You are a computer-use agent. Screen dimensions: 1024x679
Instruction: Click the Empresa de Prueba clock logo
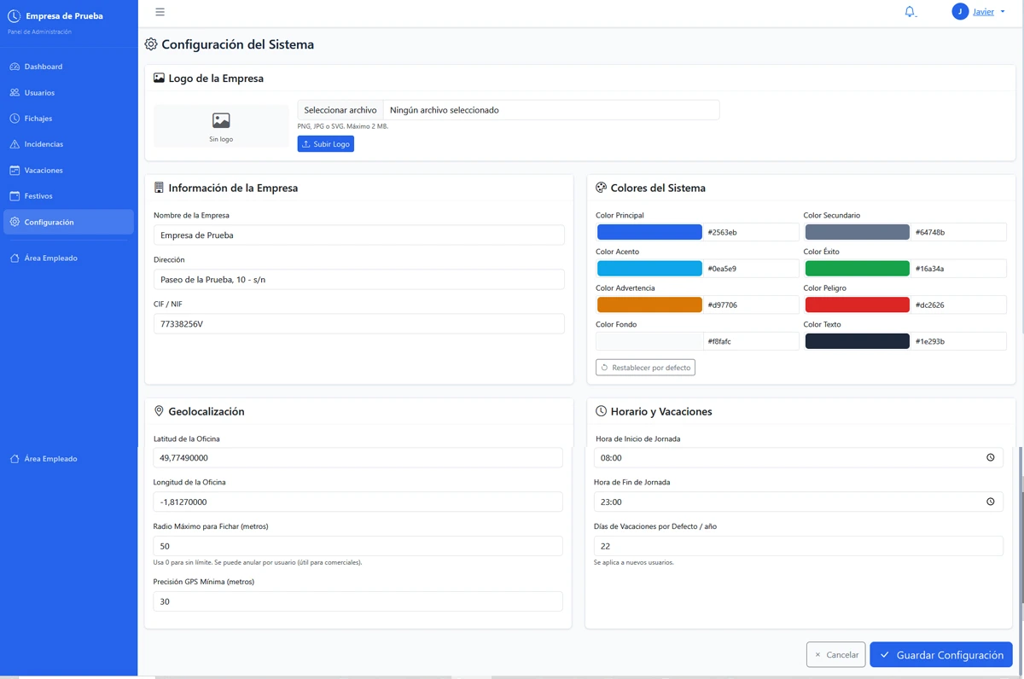coord(14,16)
